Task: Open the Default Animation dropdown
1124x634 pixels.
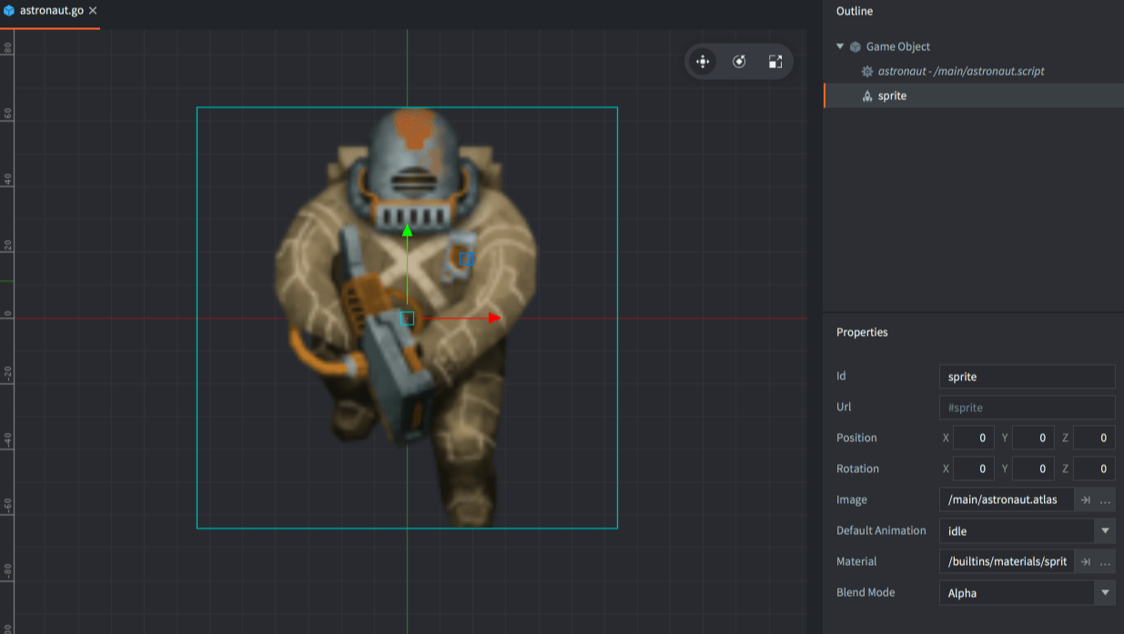Action: coord(1105,531)
